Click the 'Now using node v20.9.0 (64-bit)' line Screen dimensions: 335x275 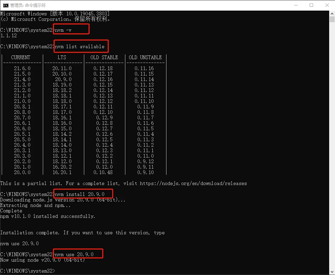(42, 260)
